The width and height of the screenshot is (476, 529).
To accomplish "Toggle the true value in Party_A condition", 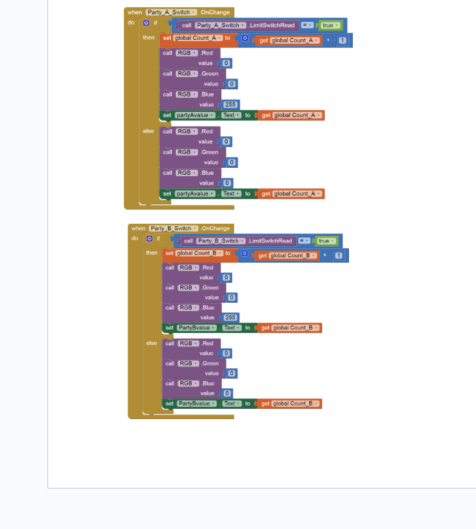I will pyautogui.click(x=330, y=25).
